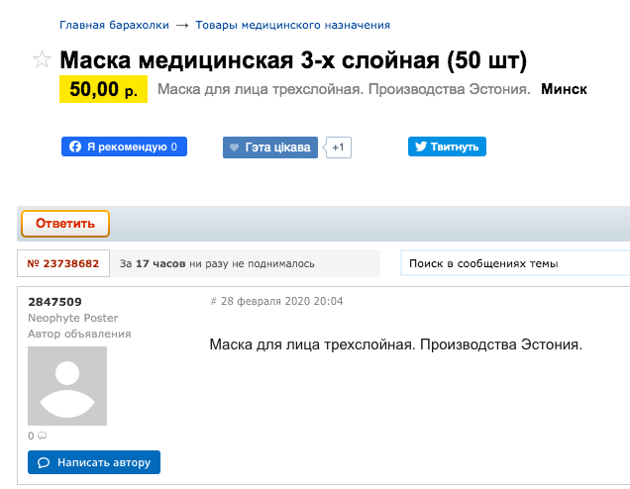Image resolution: width=630 pixels, height=489 pixels.
Task: Click 'Написать автору' message button
Action: [x=94, y=462]
